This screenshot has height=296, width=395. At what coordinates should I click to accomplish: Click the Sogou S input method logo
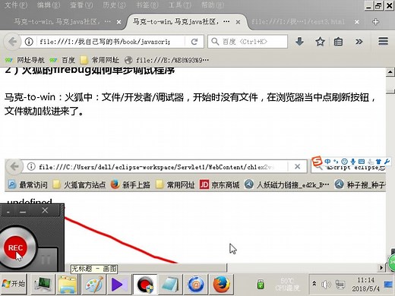[x=317, y=161]
